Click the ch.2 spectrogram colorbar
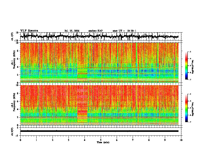The width and height of the screenshot is (204, 157). (186, 108)
